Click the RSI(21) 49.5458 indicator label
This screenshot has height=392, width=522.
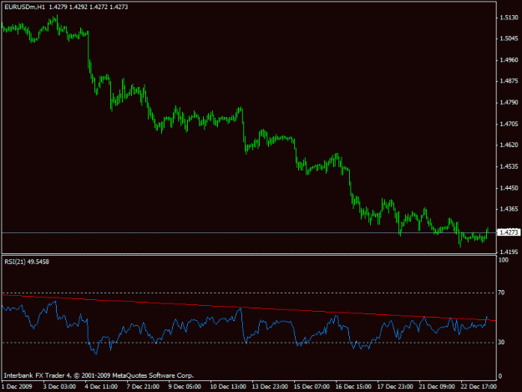(27, 262)
